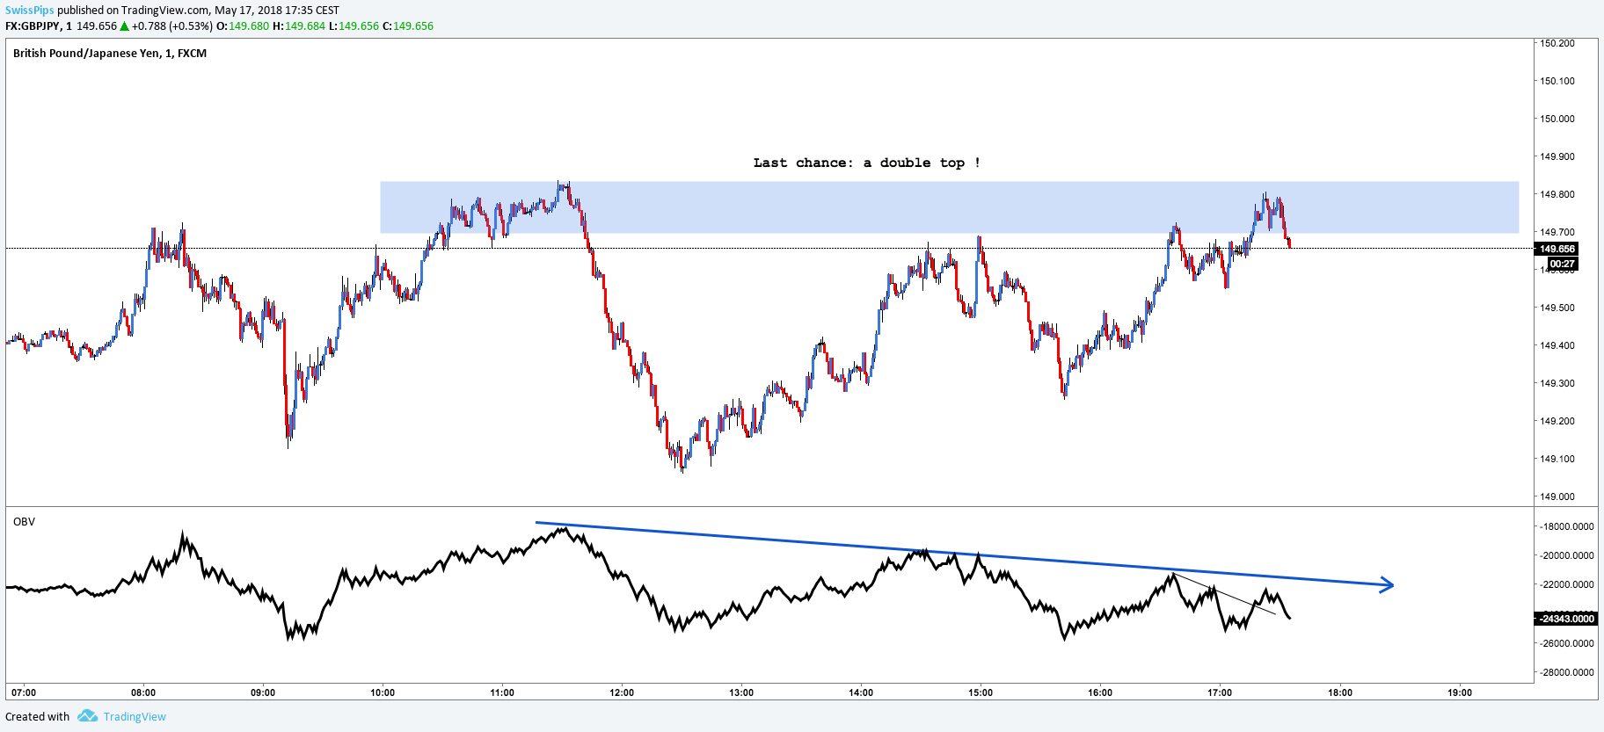Click the 149.200 price axis label
Screen dimensions: 1604x732
point(1557,421)
